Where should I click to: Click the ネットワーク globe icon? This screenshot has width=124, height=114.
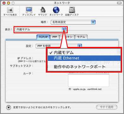point(56,11)
